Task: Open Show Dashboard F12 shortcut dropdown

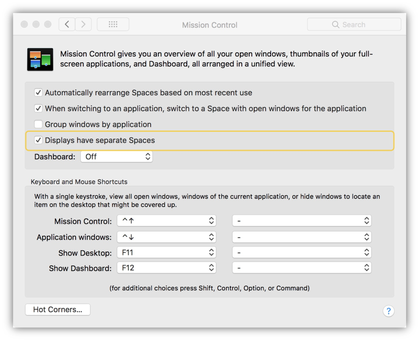Action: click(166, 268)
